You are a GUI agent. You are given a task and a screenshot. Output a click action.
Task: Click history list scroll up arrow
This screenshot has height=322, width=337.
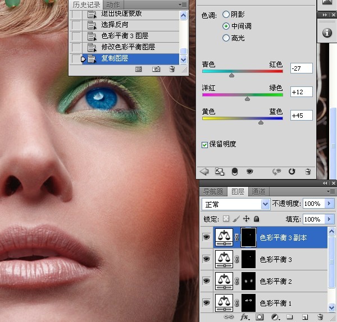[x=183, y=16]
